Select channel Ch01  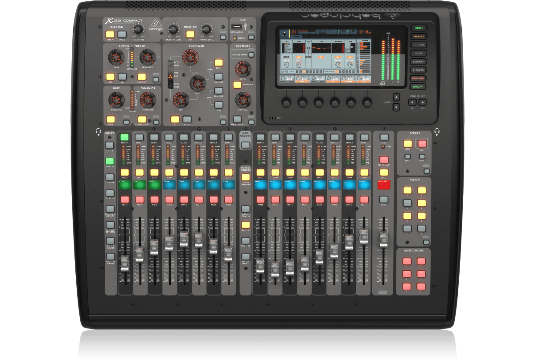point(124,137)
